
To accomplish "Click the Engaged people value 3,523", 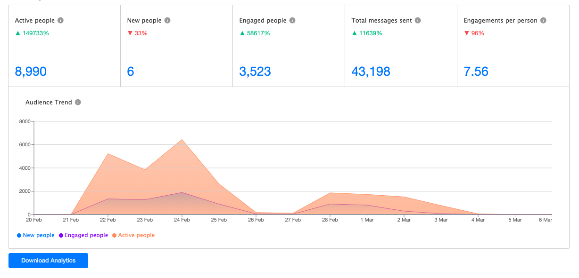I will [x=255, y=71].
